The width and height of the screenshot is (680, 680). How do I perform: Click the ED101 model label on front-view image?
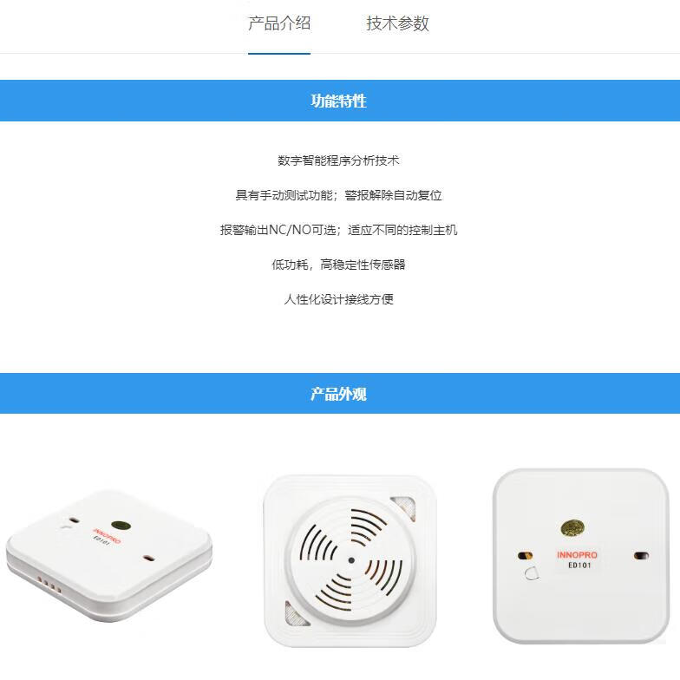point(579,566)
